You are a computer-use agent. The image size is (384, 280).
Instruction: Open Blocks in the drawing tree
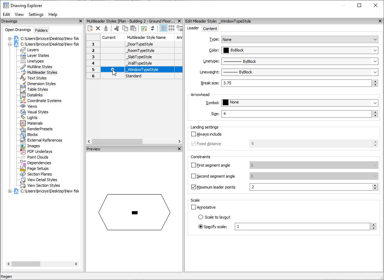coord(32,135)
